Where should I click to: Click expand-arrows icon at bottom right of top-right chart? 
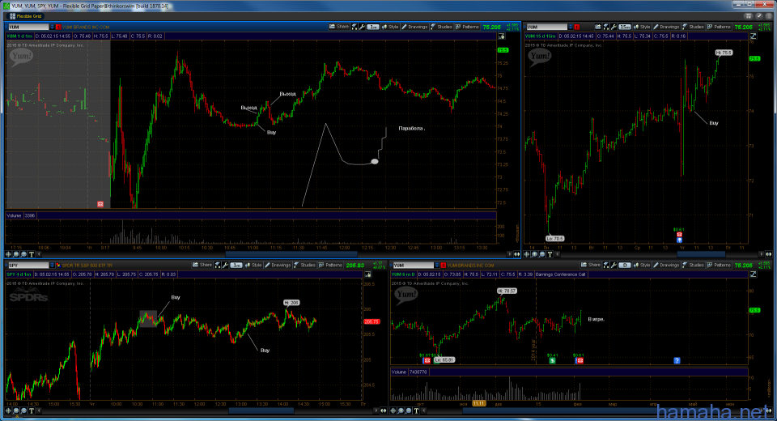click(x=769, y=254)
